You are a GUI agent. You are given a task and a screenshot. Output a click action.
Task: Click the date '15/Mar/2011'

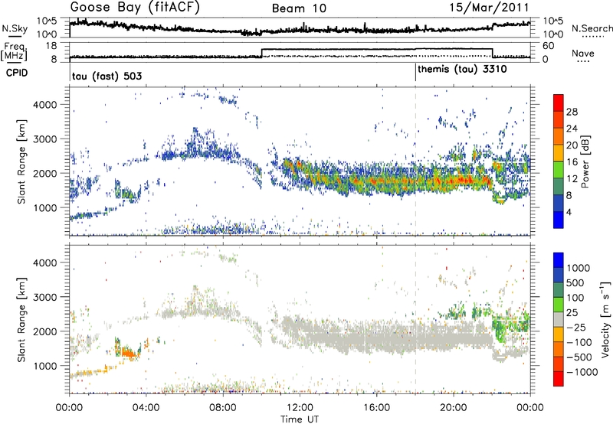pos(489,8)
